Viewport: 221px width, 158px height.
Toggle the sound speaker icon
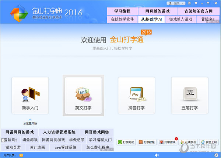[157, 155]
